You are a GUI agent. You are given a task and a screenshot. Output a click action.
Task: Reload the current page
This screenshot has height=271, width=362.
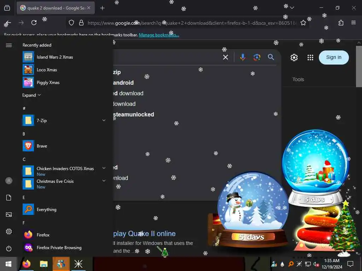point(34,23)
